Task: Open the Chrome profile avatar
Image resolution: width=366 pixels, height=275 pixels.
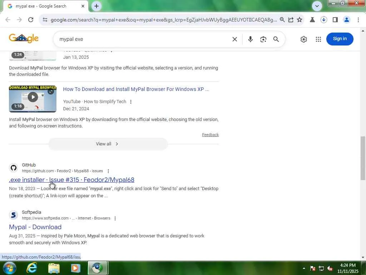Action: [x=347, y=20]
